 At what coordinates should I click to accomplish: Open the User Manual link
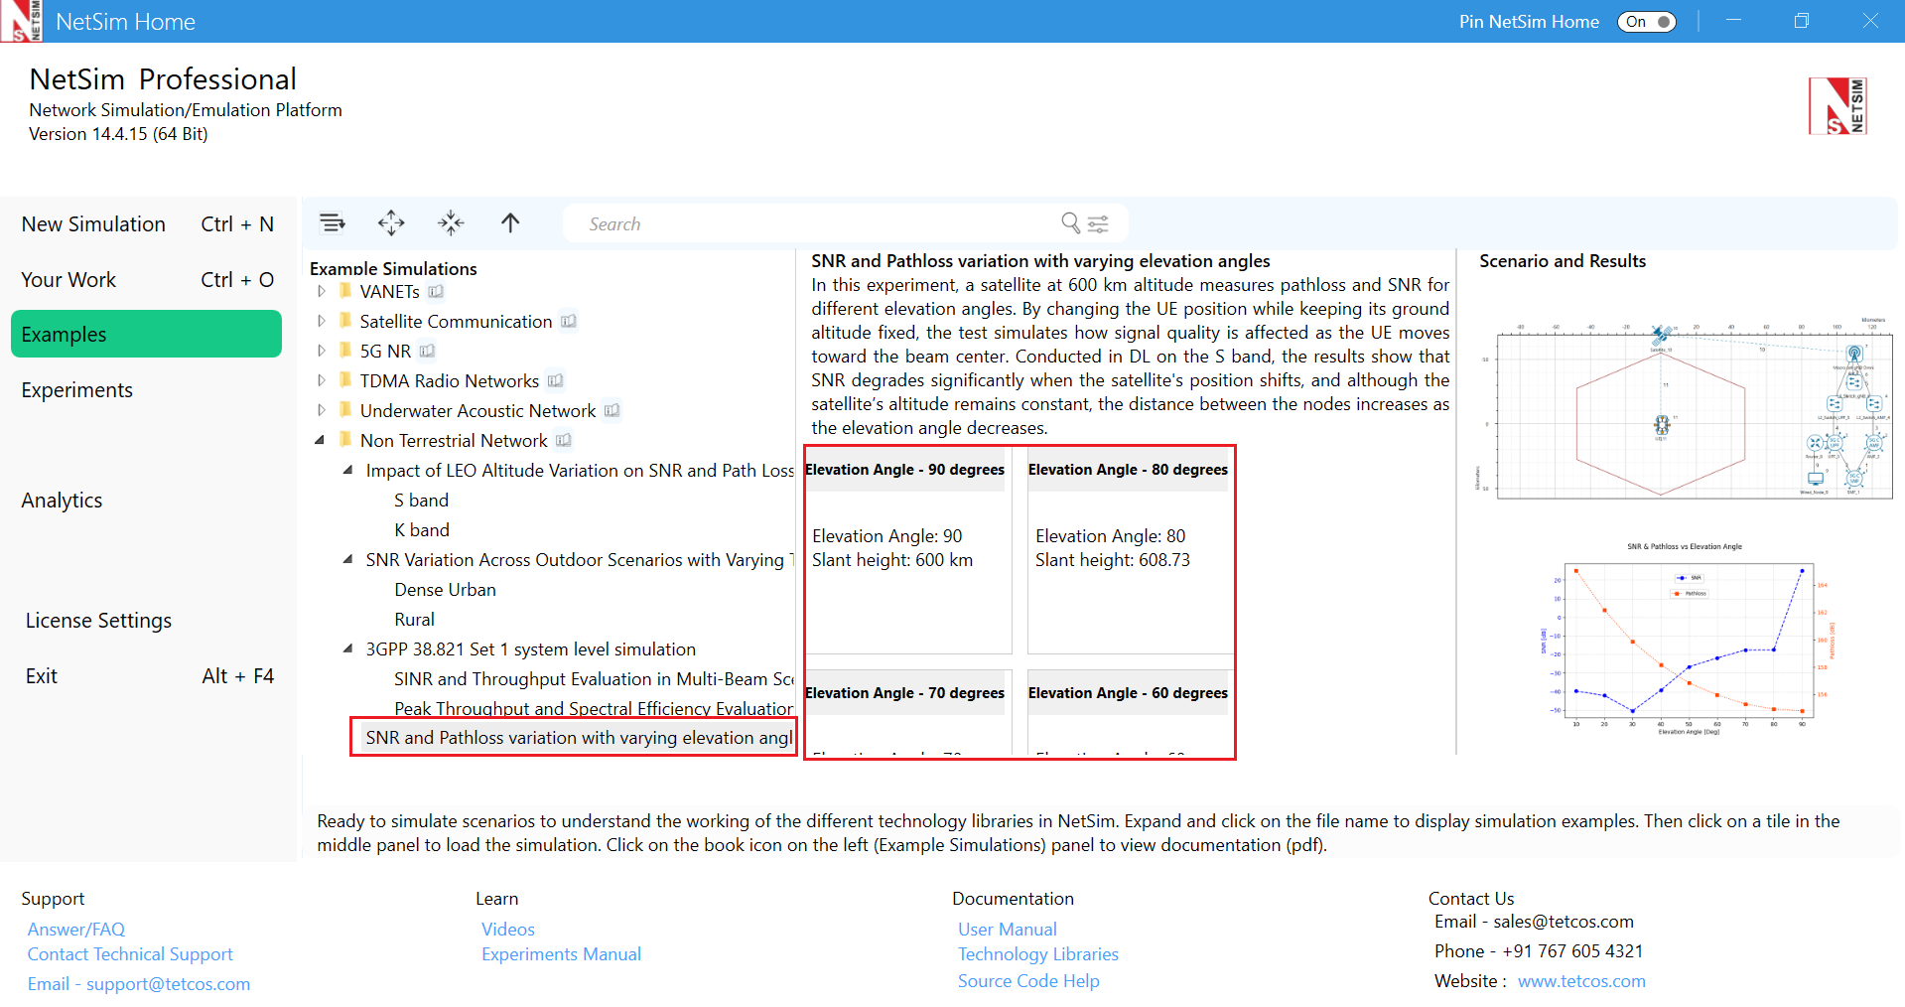pos(1007,930)
